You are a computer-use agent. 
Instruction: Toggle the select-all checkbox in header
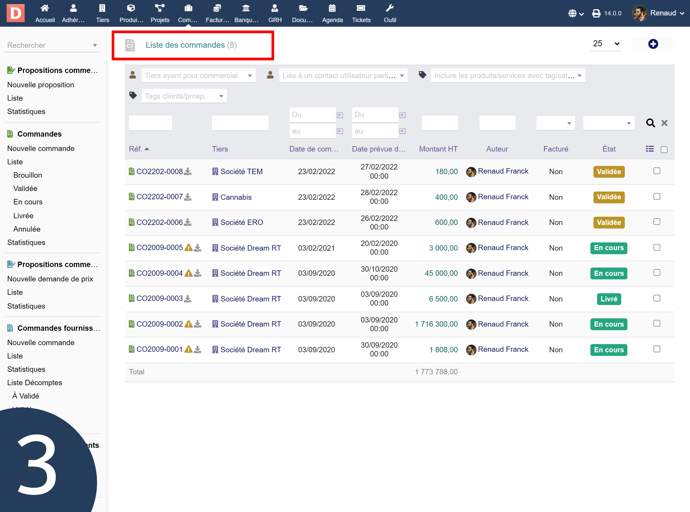click(x=664, y=150)
